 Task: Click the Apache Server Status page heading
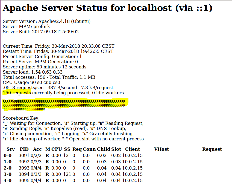(x=107, y=8)
